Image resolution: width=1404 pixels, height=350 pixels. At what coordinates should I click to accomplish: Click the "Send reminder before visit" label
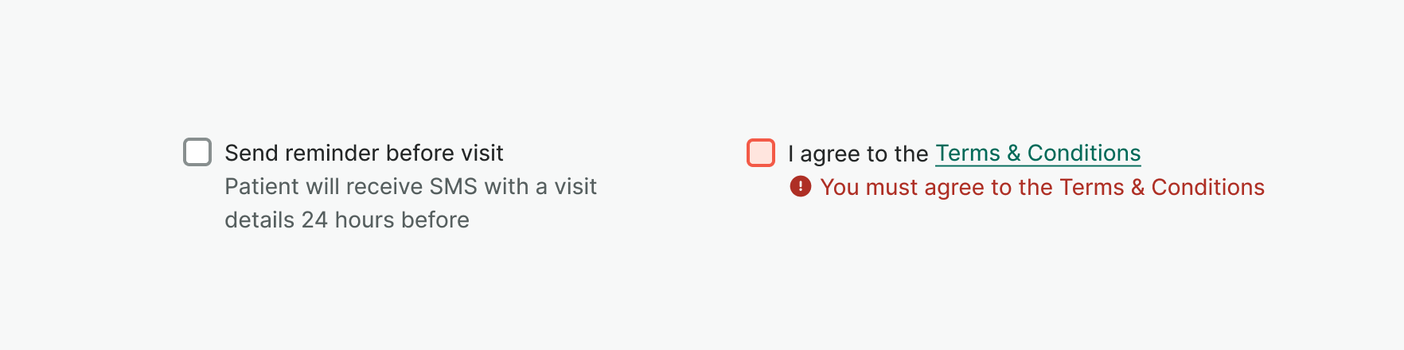coord(364,153)
